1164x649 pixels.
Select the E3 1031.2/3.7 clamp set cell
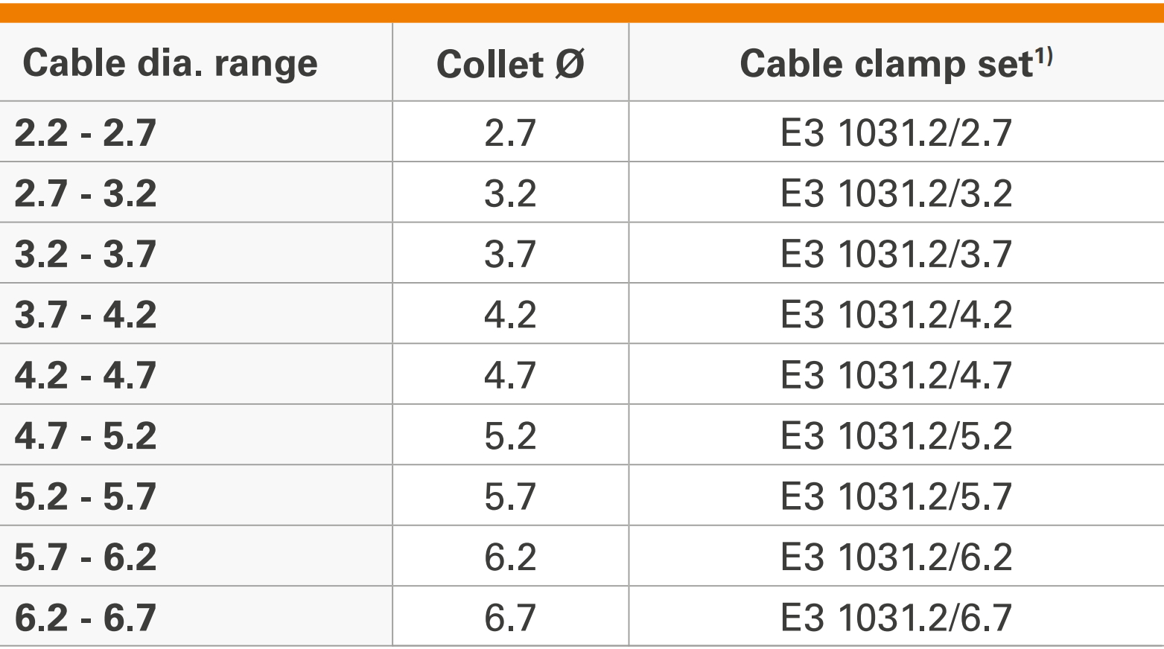click(x=896, y=254)
